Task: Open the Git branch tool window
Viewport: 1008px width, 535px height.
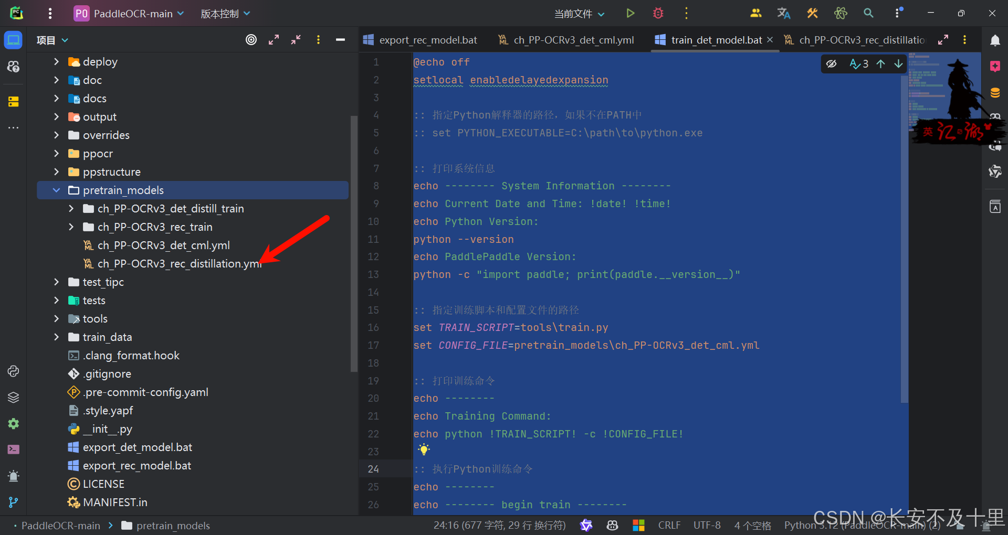Action: pos(14,502)
